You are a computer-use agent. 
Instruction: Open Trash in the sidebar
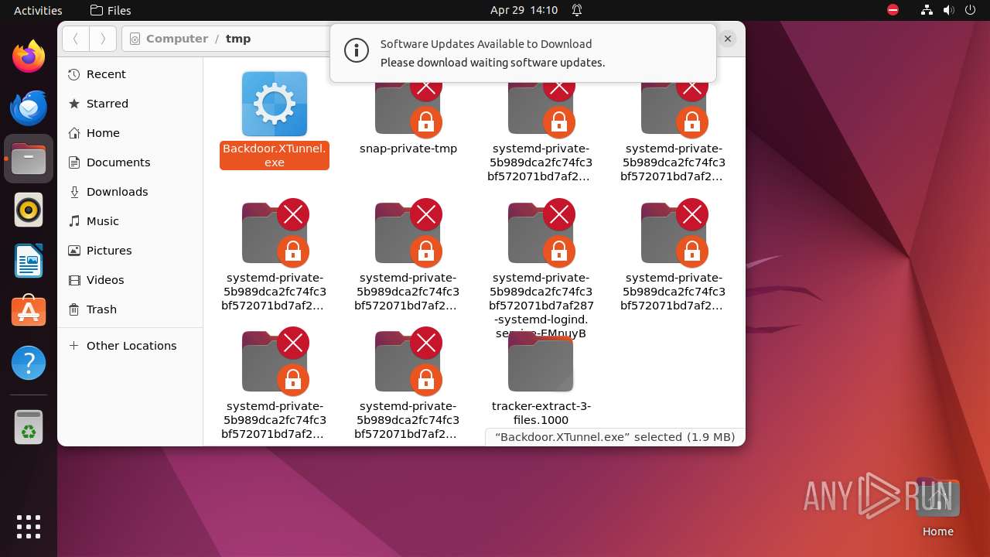(130, 309)
